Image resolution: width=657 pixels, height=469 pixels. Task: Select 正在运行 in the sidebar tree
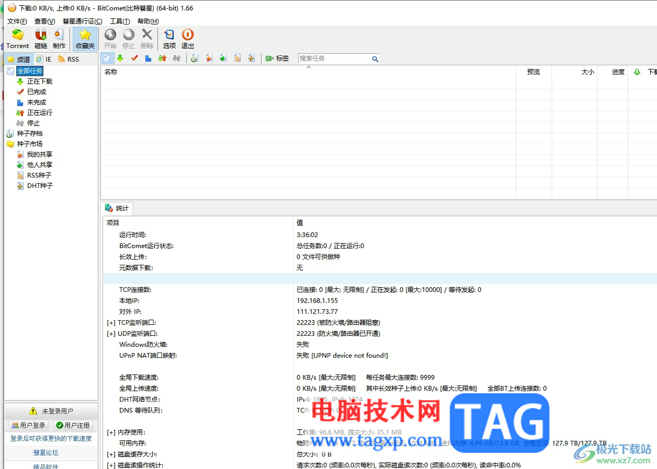40,113
